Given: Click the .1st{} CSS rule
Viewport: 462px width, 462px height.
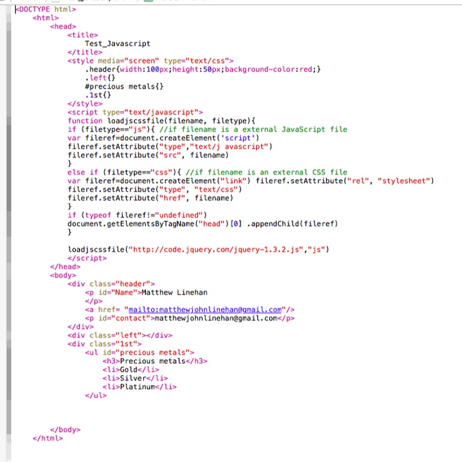Looking at the screenshot, I should [x=98, y=95].
